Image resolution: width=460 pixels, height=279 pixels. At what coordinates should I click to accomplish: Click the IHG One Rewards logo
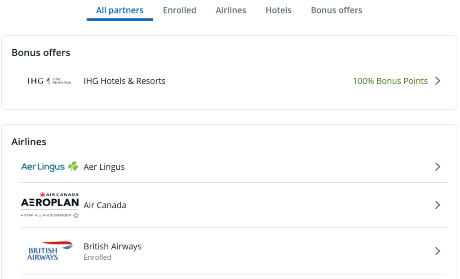[49, 81]
